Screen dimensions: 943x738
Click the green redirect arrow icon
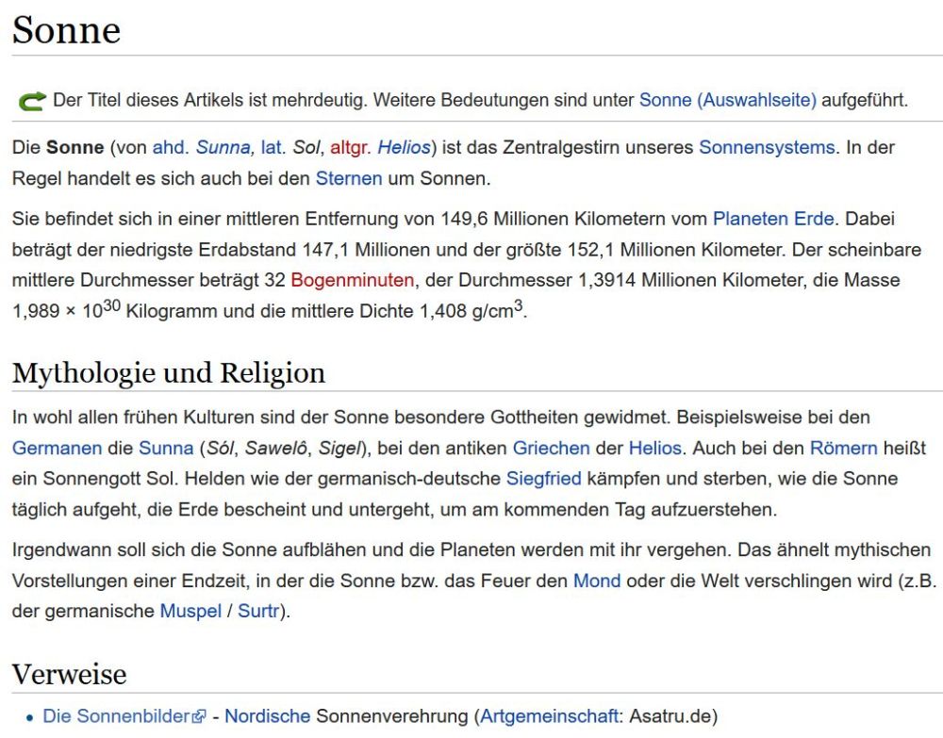click(x=32, y=100)
